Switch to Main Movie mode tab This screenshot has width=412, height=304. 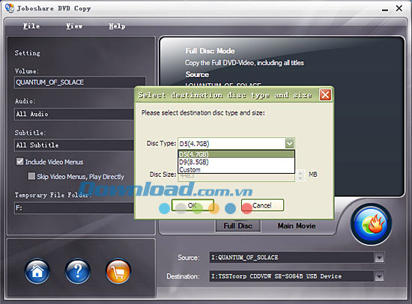[x=297, y=226]
